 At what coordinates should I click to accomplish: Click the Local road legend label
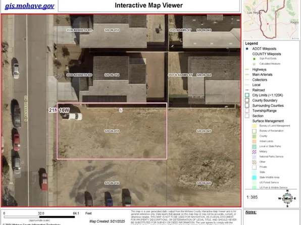pos(256,85)
